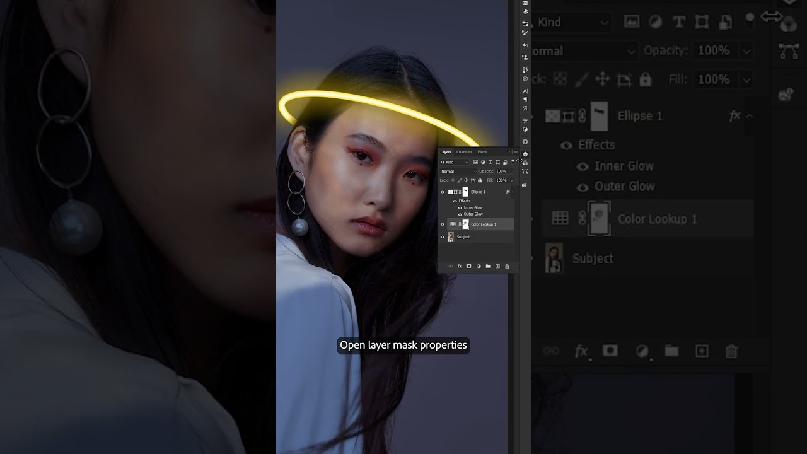Viewport: 807px width, 454px height.
Task: Open the Fill slider arrow in small panel
Action: tap(512, 180)
